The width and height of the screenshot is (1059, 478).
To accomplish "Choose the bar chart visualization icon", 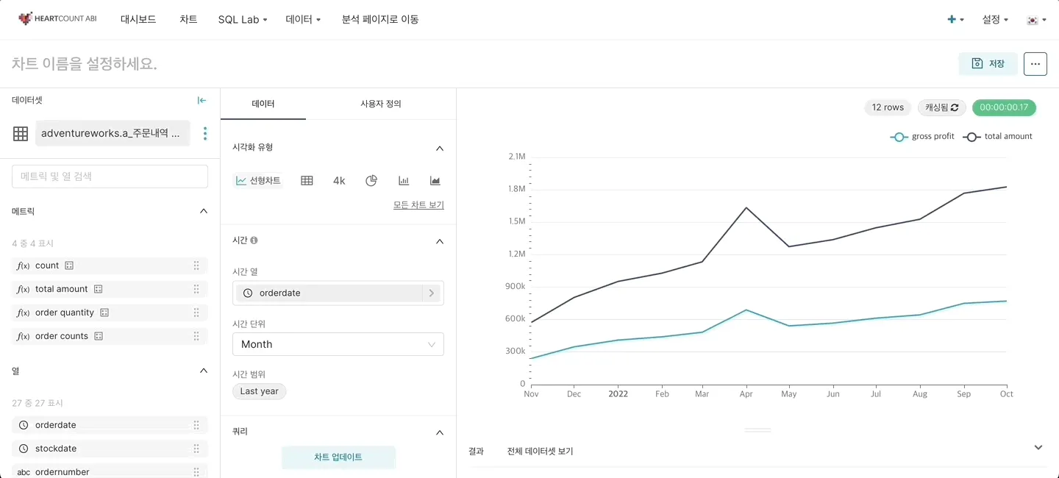I will coord(404,181).
